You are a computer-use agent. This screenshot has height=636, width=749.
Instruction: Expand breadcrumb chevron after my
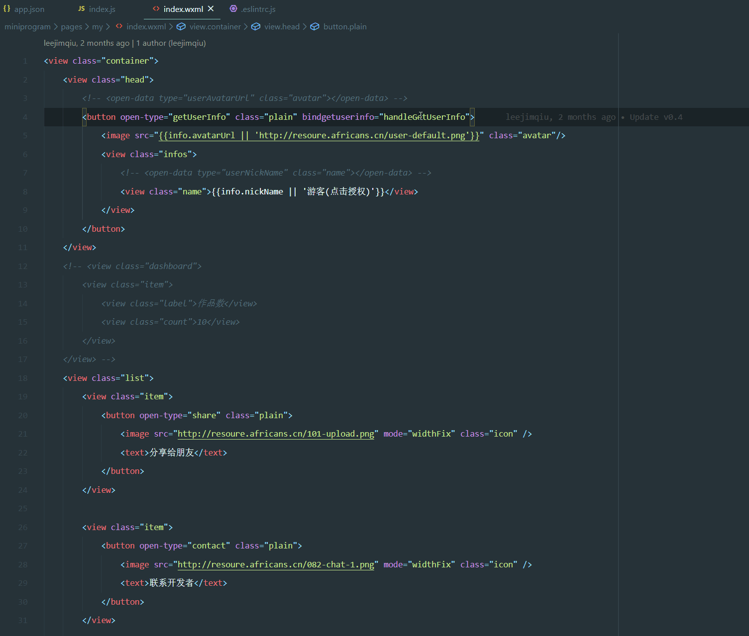coord(108,26)
